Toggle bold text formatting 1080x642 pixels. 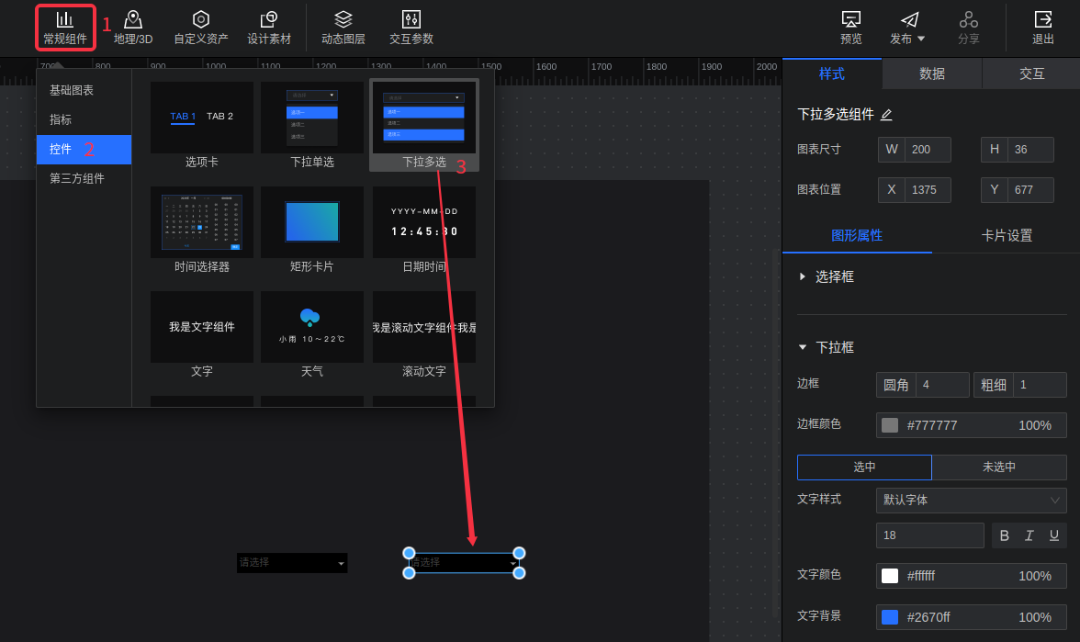pyautogui.click(x=1005, y=535)
